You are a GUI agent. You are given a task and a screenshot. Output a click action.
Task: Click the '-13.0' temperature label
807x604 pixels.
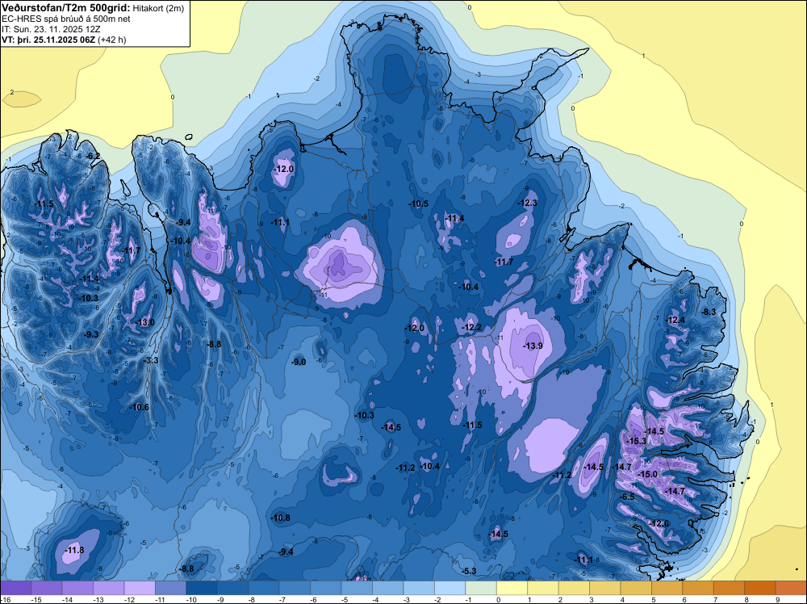(x=145, y=322)
